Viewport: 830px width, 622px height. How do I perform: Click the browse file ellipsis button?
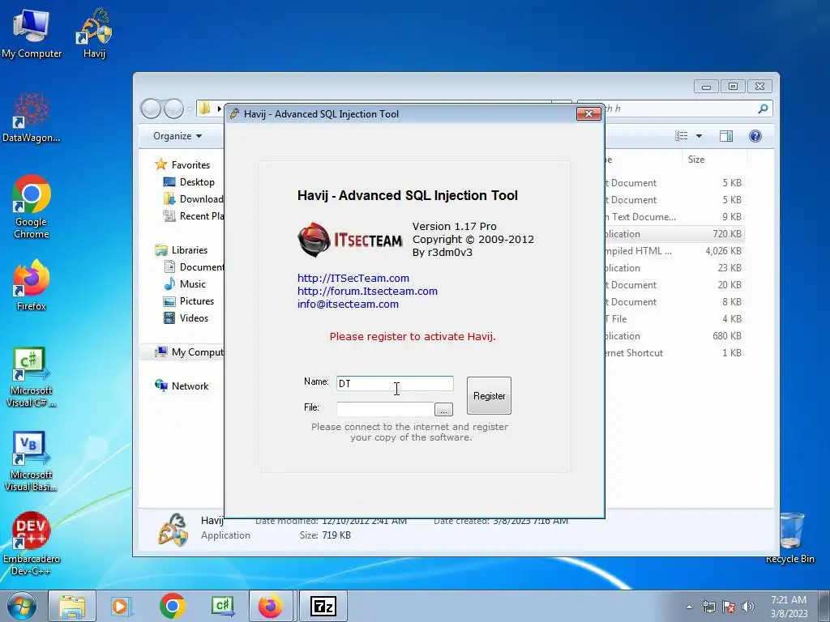[443, 409]
